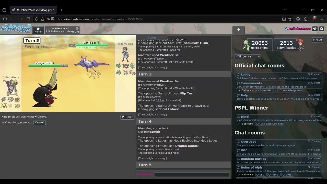This screenshot has height=184, width=327.
Task: Join the Lobby chat room
Action: point(279,76)
